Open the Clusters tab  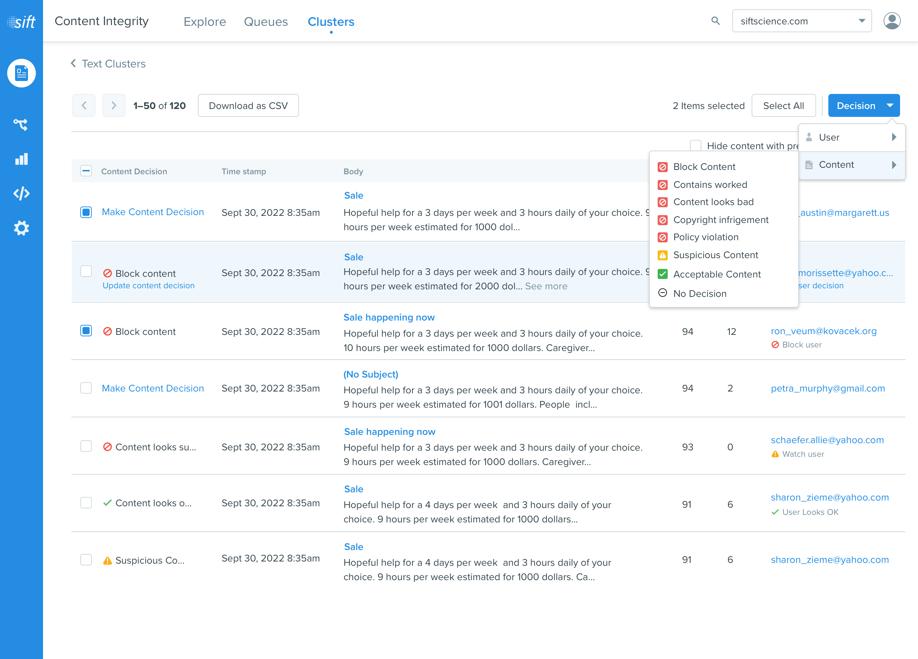click(331, 22)
